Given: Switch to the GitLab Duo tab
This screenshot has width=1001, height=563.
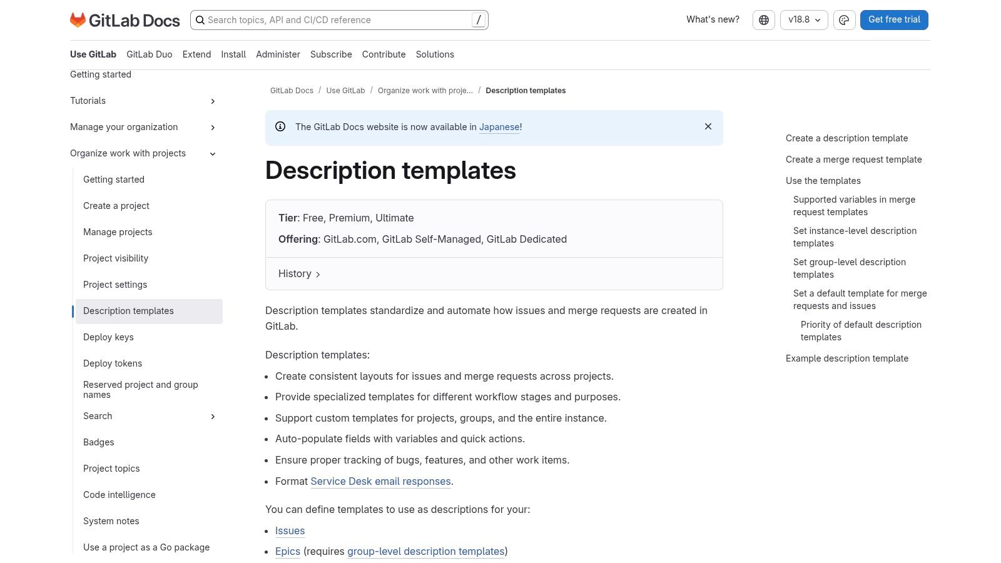Looking at the screenshot, I should [x=149, y=54].
